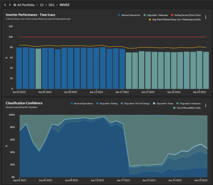Go to breadcrumb level 15
This screenshot has height=185, width=213.
coord(41,5)
